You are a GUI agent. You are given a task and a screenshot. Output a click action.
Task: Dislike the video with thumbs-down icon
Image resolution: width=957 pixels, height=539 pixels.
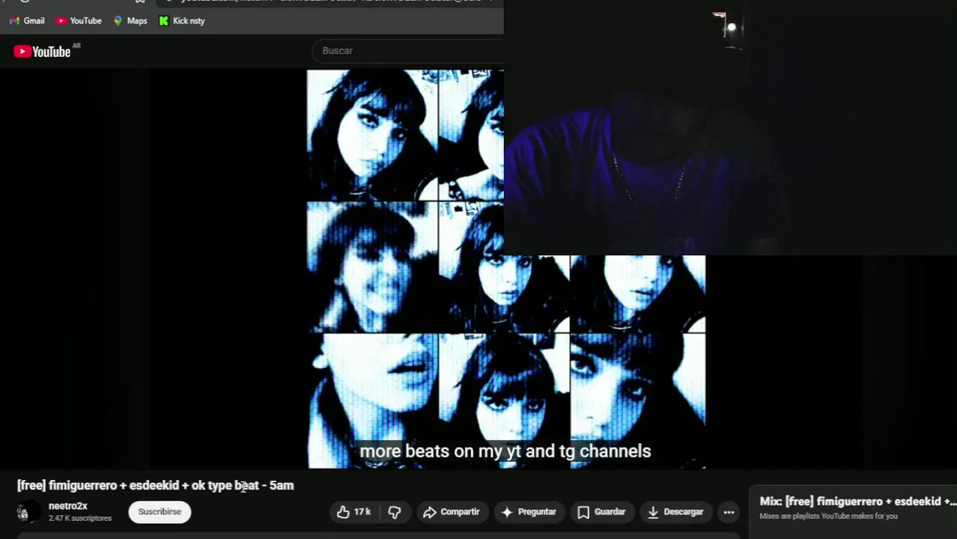coord(395,512)
